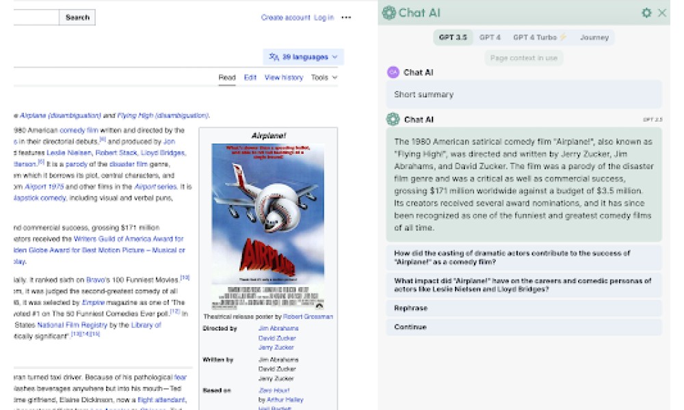684x410 pixels.
Task: Open the Lloyd Bridges link
Action: pos(163,153)
